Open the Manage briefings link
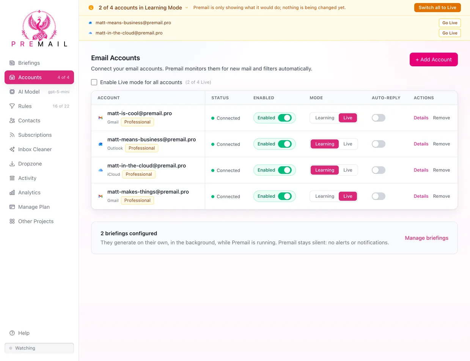 tap(426, 238)
